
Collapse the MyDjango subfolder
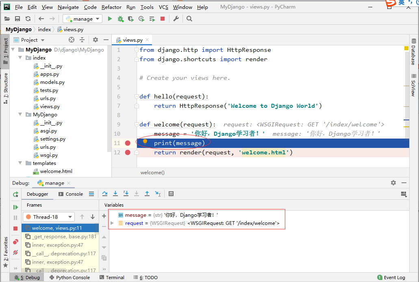20,114
